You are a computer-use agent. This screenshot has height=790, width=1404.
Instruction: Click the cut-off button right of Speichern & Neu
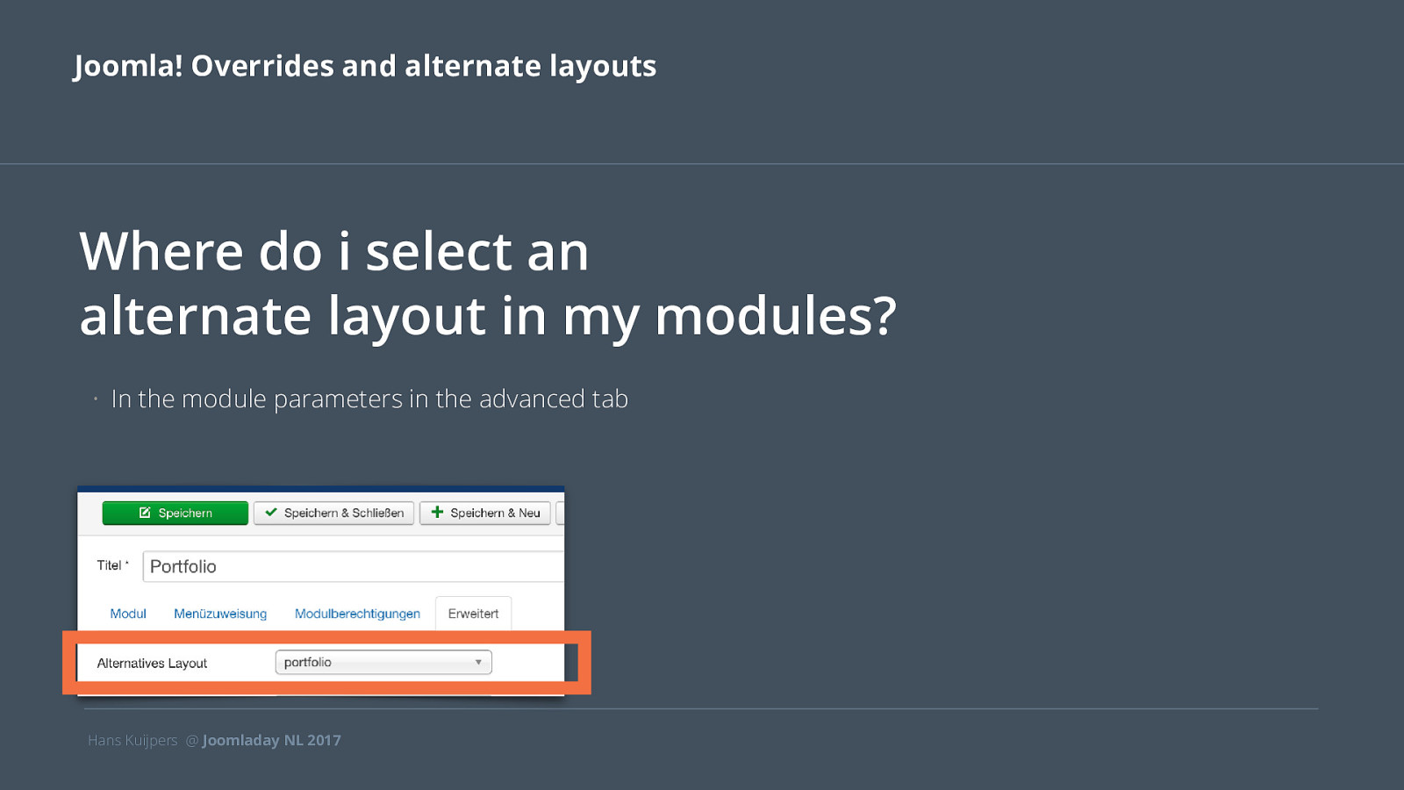click(x=560, y=513)
